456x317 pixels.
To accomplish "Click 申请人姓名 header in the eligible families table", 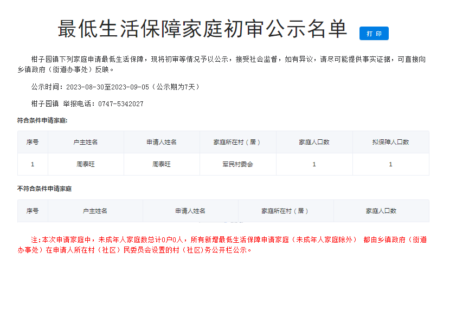I will (x=162, y=142).
